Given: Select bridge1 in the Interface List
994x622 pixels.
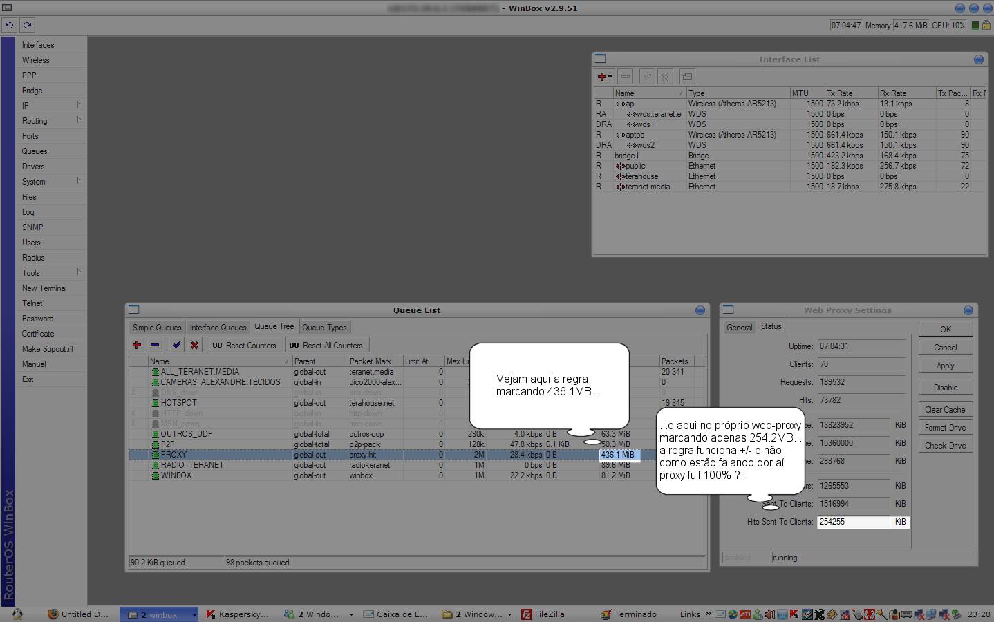Looking at the screenshot, I should coord(789,155).
